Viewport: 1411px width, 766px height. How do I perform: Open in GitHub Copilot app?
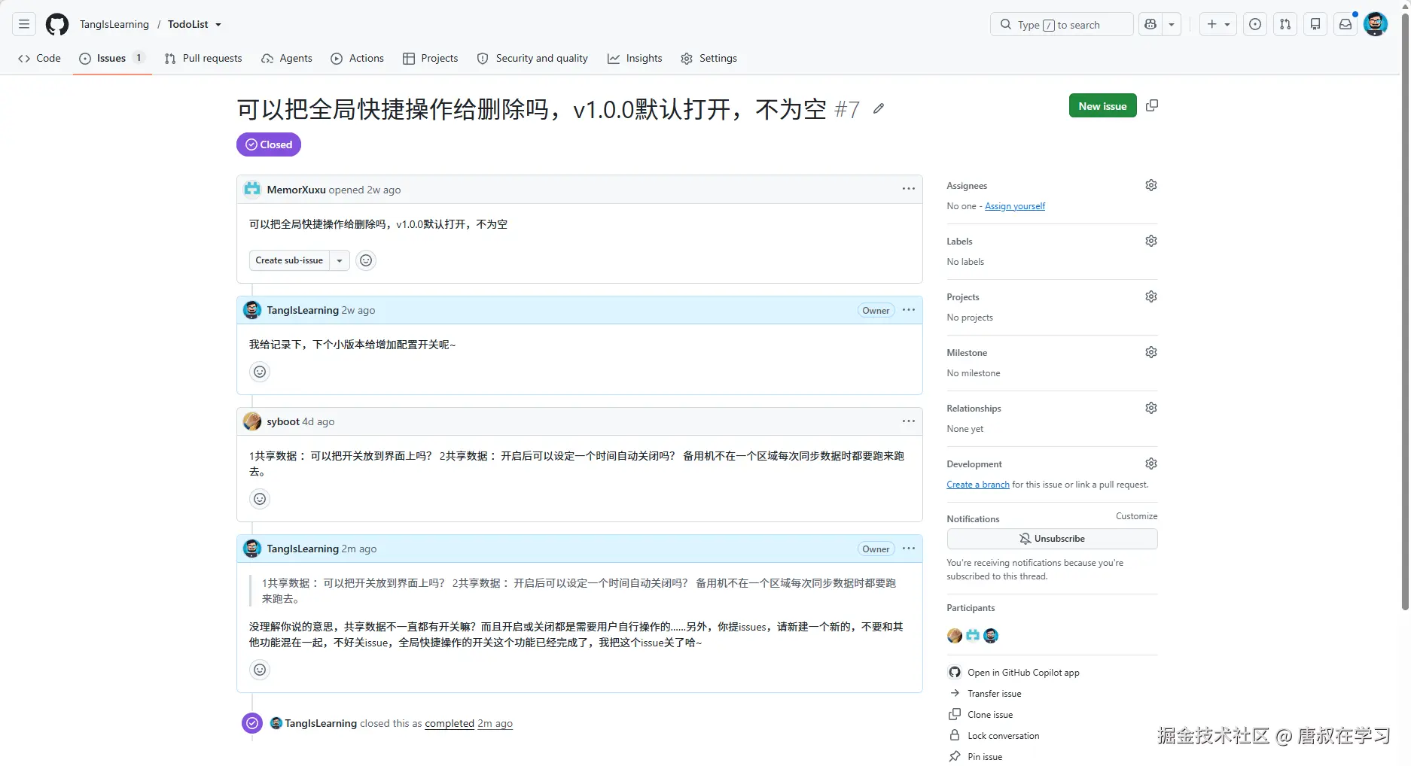pos(1014,673)
